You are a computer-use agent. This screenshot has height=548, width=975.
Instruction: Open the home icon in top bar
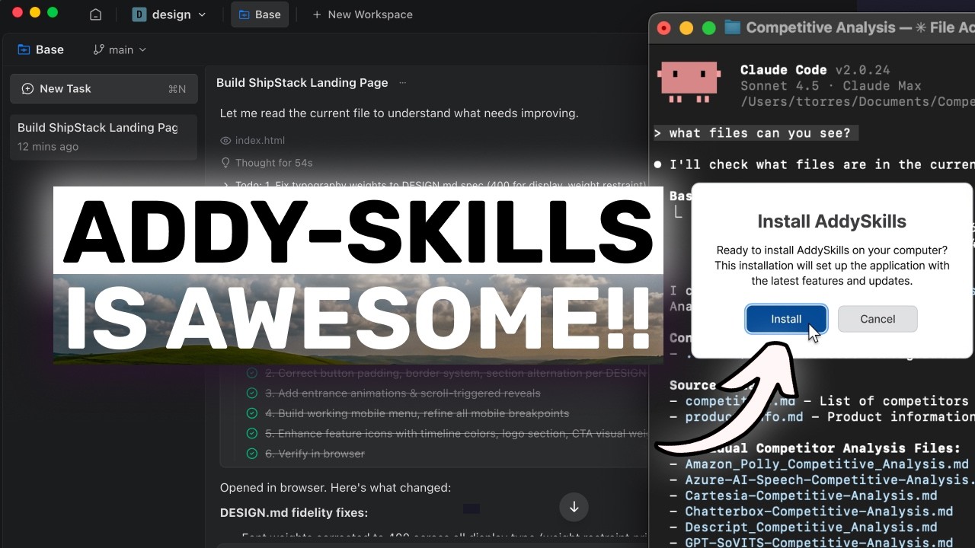[95, 14]
